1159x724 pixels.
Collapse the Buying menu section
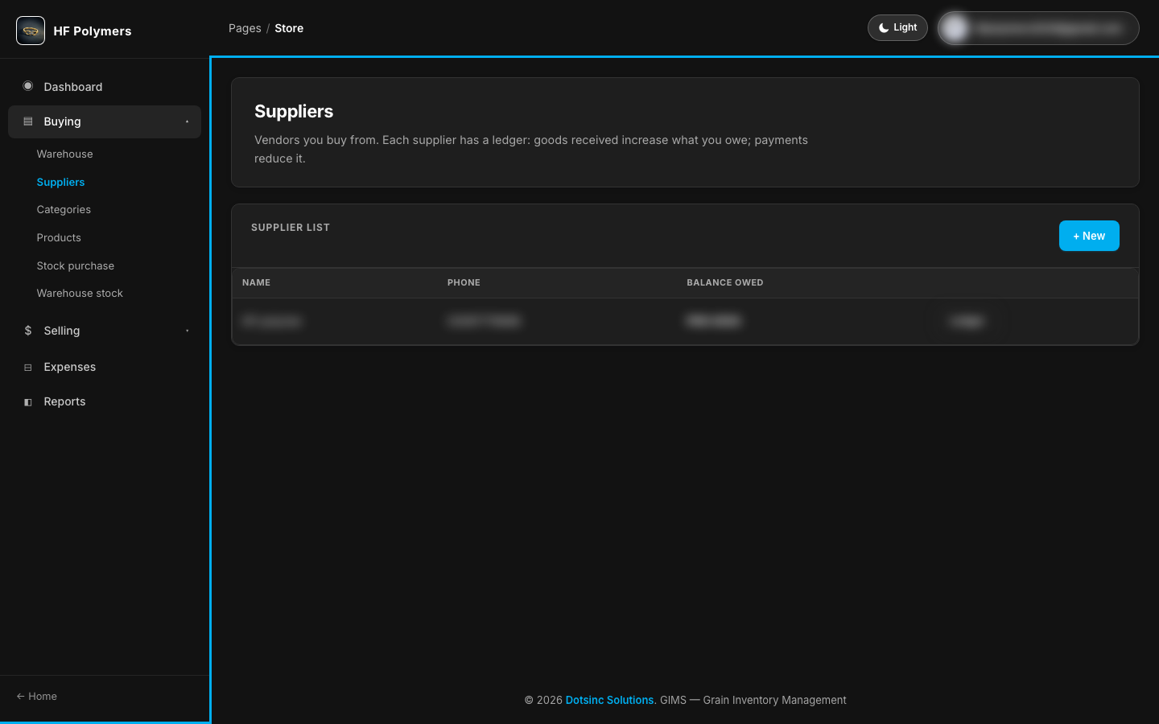pos(105,121)
